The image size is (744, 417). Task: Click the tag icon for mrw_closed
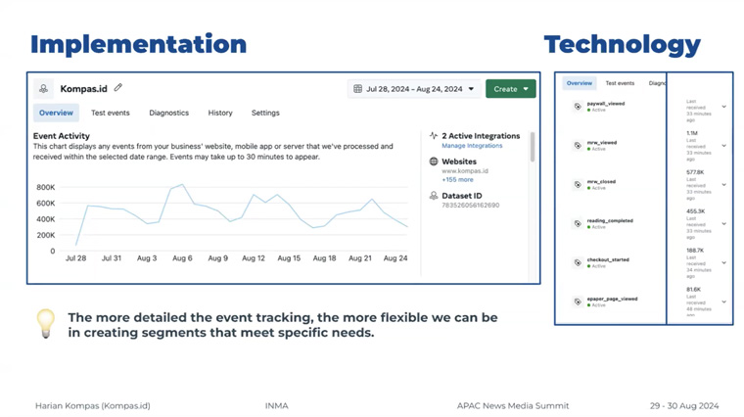578,184
